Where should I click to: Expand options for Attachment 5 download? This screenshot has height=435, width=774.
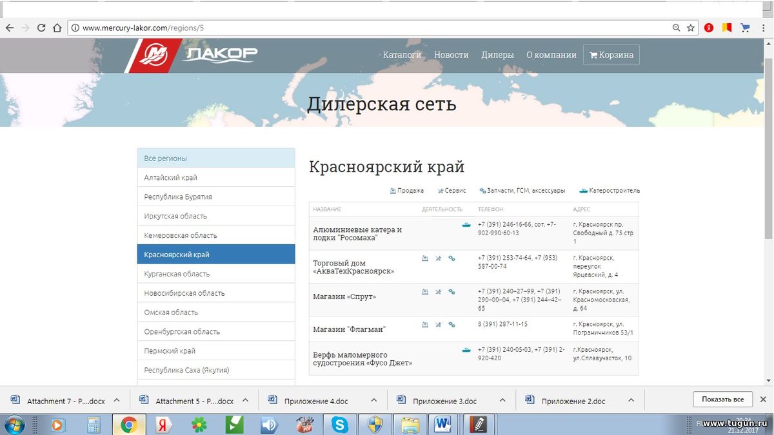tap(245, 400)
